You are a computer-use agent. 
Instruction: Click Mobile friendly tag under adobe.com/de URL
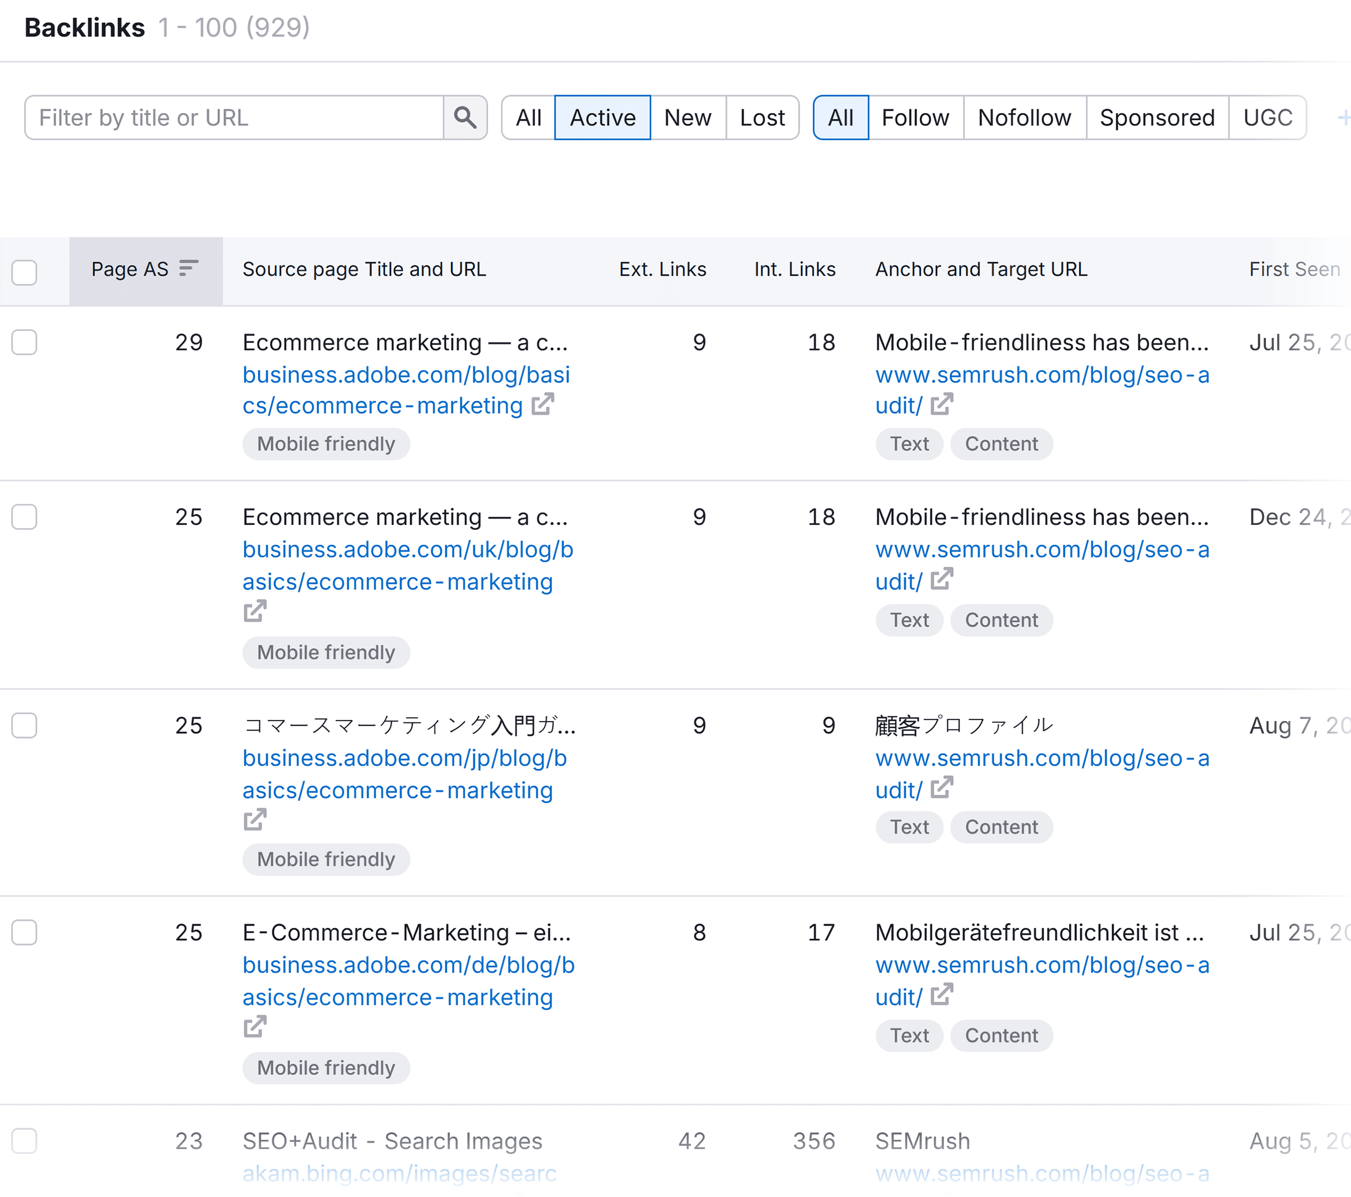tap(326, 1067)
